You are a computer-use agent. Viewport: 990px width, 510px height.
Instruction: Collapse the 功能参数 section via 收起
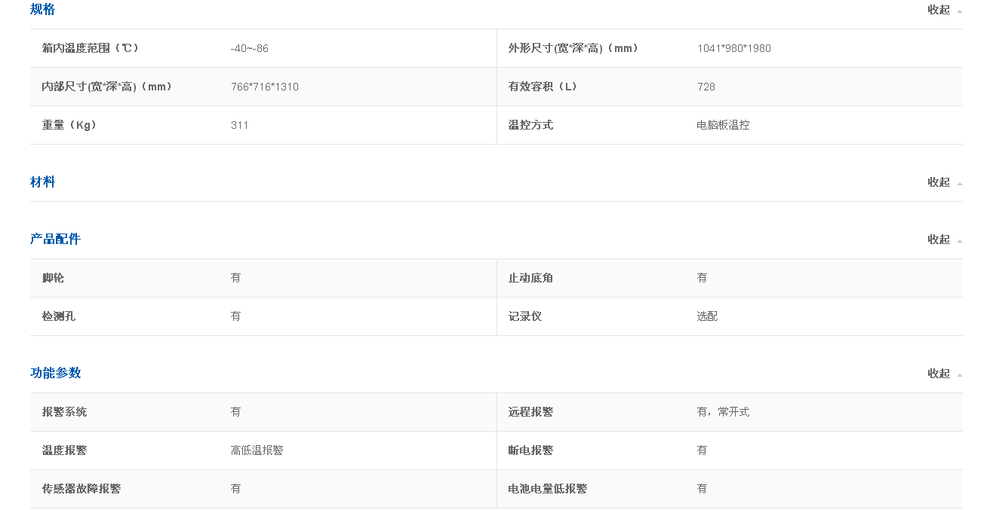tap(939, 374)
